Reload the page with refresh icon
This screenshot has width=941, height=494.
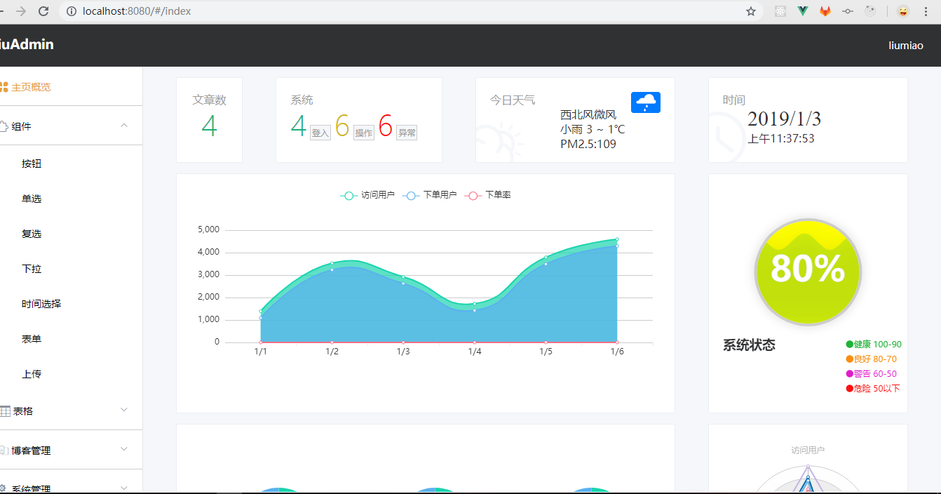[43, 11]
